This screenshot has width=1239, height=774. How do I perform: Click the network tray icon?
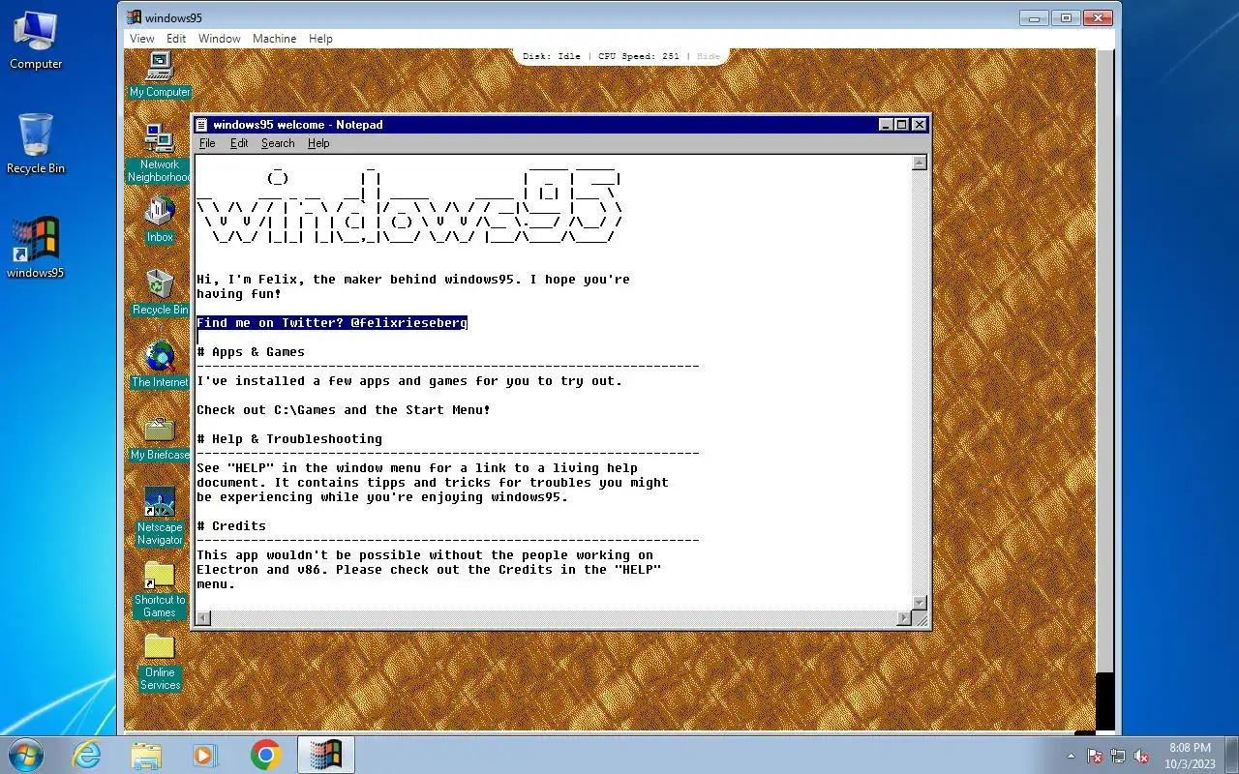[1118, 756]
